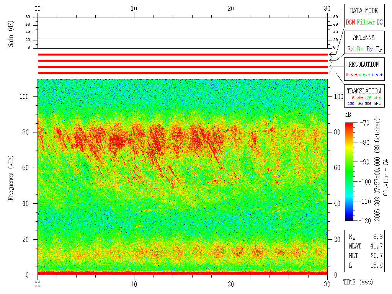Image resolution: width=392 pixels, height=294 pixels.
Task: Select Ez in the Antenna legend
Action: pyautogui.click(x=350, y=49)
